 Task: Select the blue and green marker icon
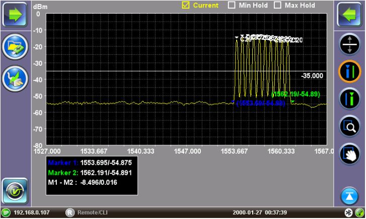(x=350, y=99)
